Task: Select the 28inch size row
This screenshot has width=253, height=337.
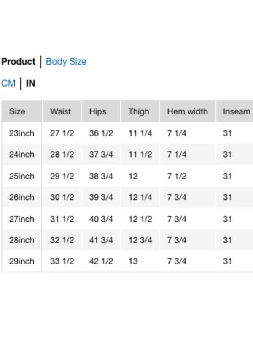Action: click(x=127, y=240)
